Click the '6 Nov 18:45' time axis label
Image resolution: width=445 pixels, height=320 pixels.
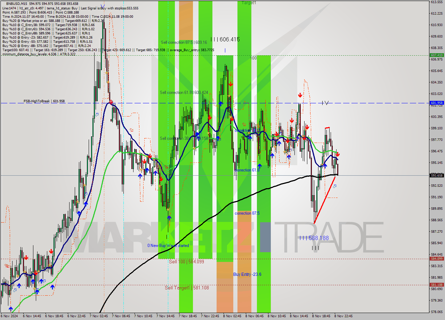point(54,316)
